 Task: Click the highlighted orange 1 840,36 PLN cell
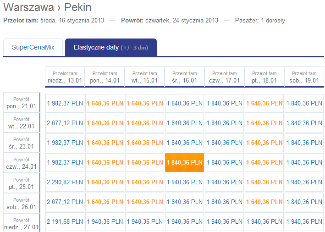(184, 162)
